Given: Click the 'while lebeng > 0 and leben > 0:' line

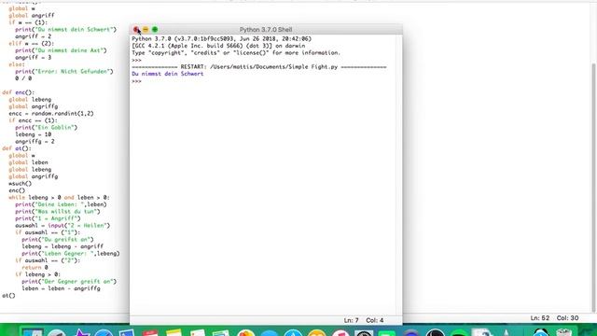Looking at the screenshot, I should 59,197.
